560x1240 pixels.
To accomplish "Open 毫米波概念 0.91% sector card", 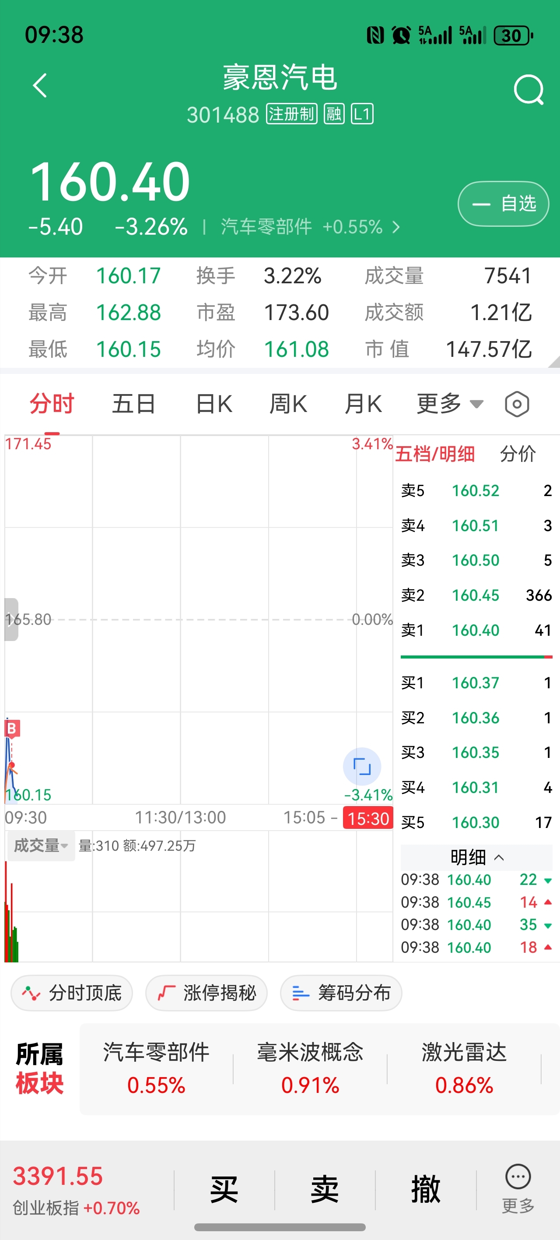I will tap(310, 1069).
